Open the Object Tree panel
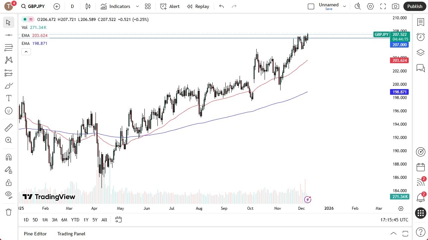Screen dimensions: 428x240 coord(420,52)
